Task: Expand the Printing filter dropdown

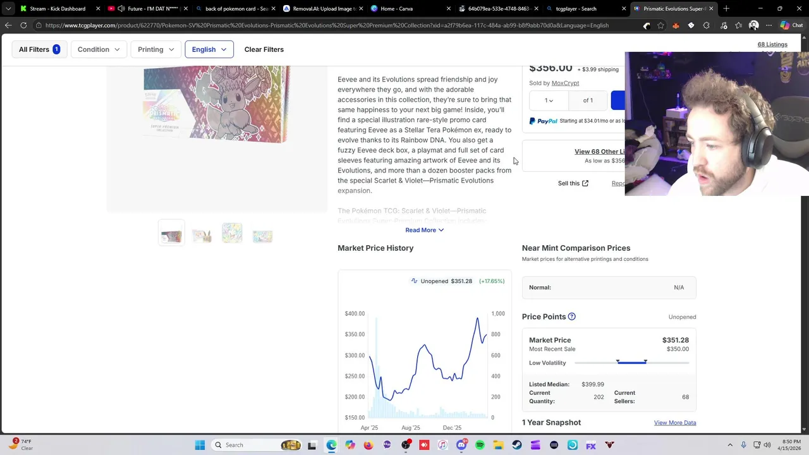Action: pos(156,49)
